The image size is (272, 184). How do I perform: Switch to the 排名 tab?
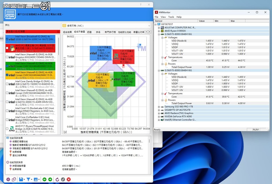pyautogui.click(x=98, y=32)
